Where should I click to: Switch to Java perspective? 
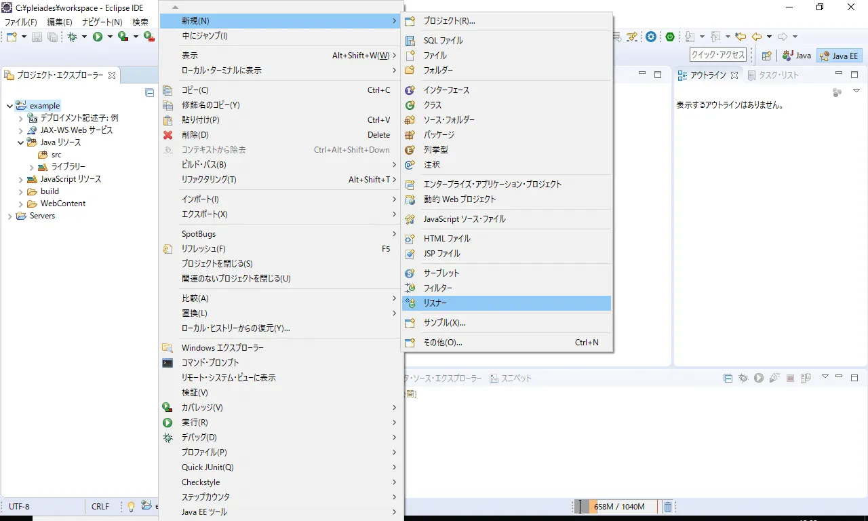tap(796, 56)
